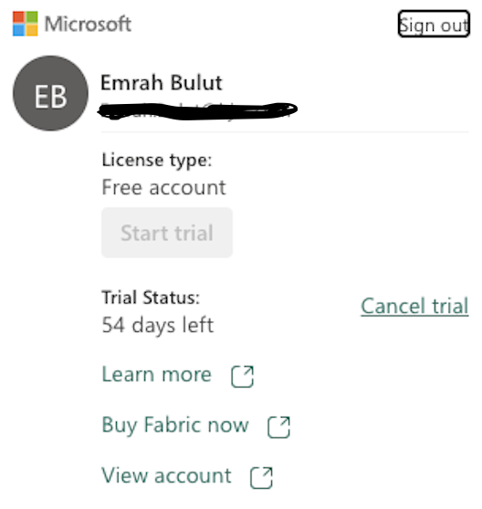
Task: Sign out of the account
Action: coord(434,24)
